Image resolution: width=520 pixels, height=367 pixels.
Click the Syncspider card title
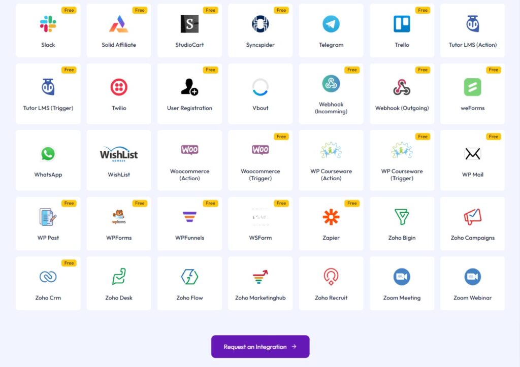pos(261,45)
